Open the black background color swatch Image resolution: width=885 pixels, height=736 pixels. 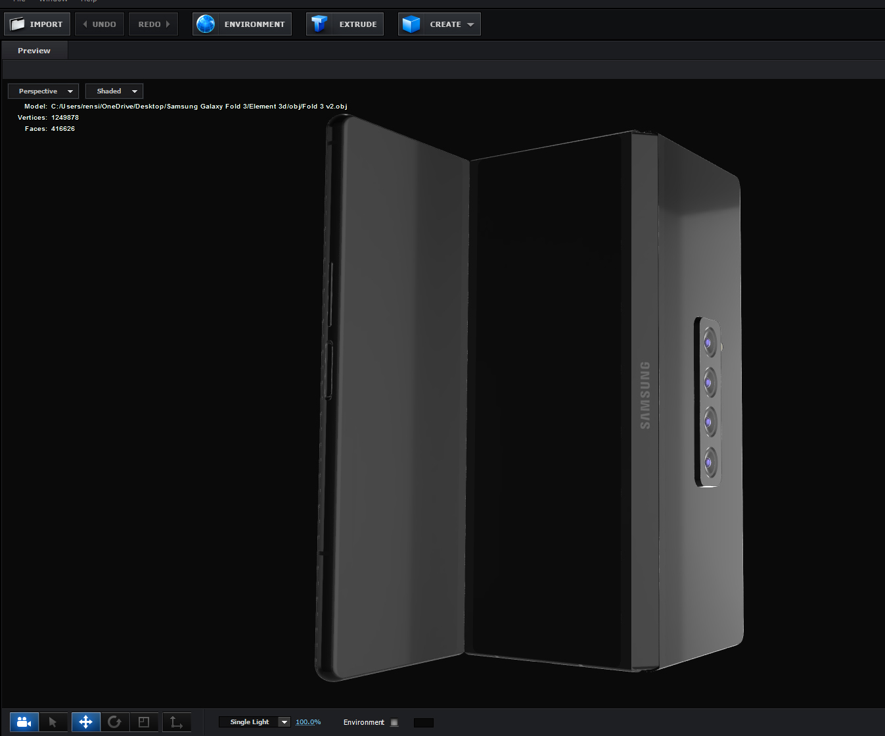pyautogui.click(x=424, y=722)
